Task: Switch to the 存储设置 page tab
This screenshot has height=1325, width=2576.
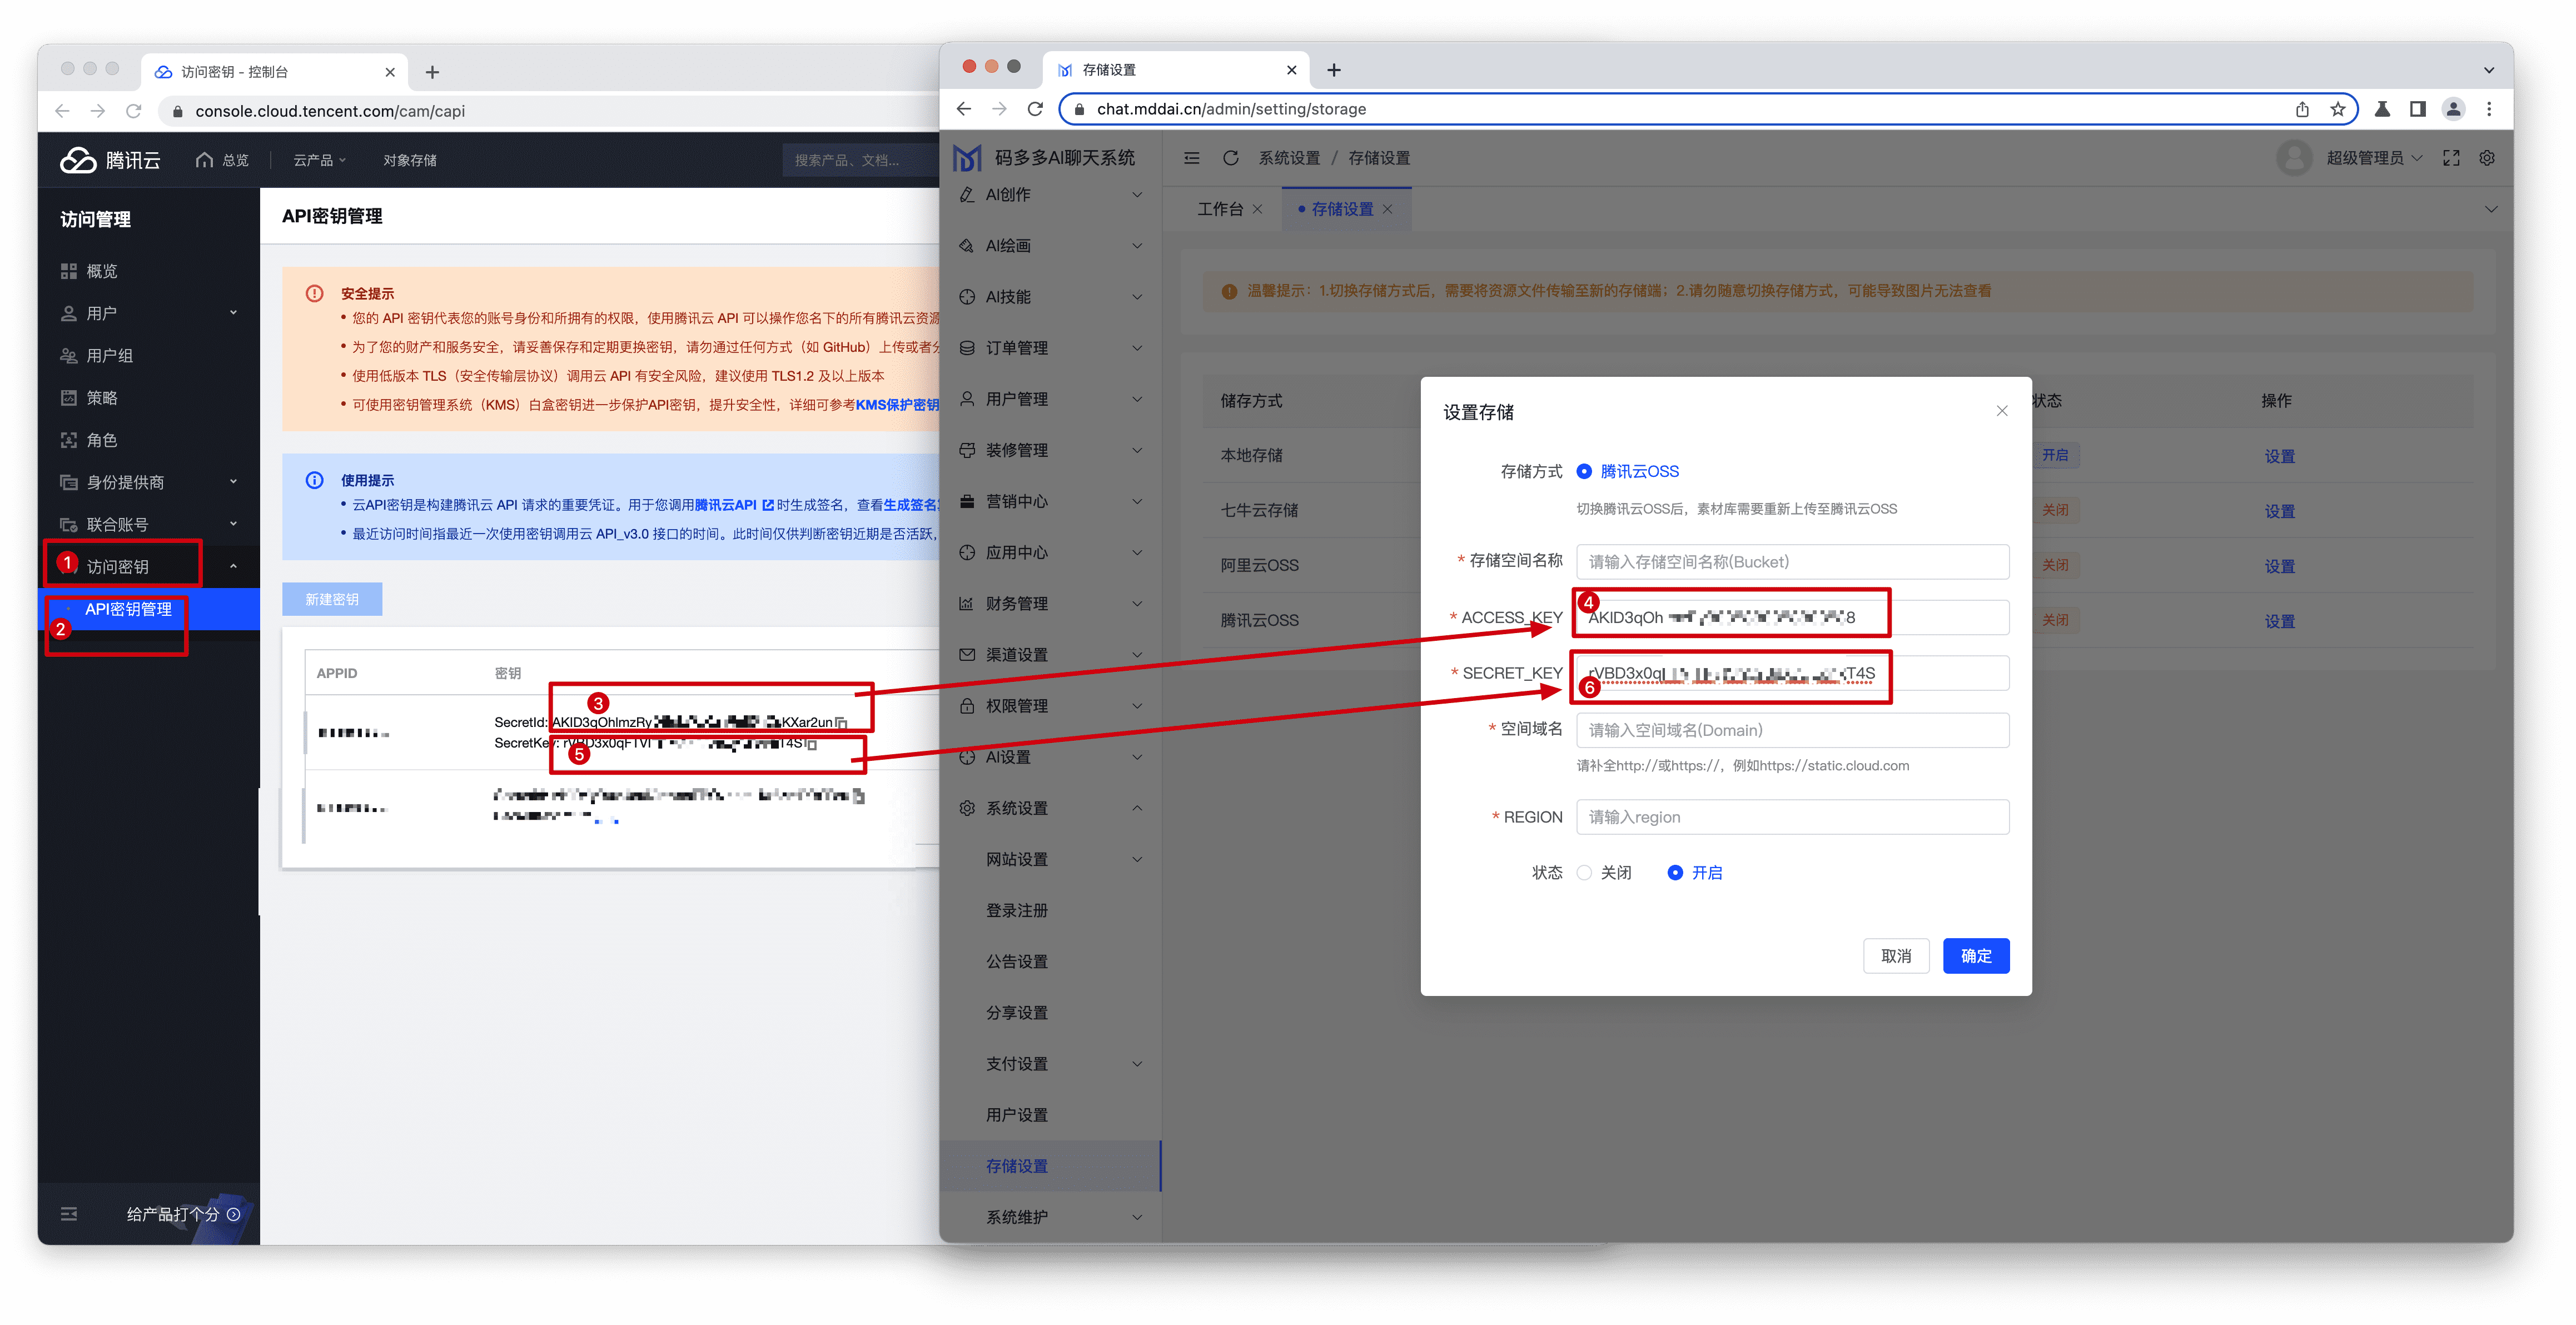Action: (1346, 209)
